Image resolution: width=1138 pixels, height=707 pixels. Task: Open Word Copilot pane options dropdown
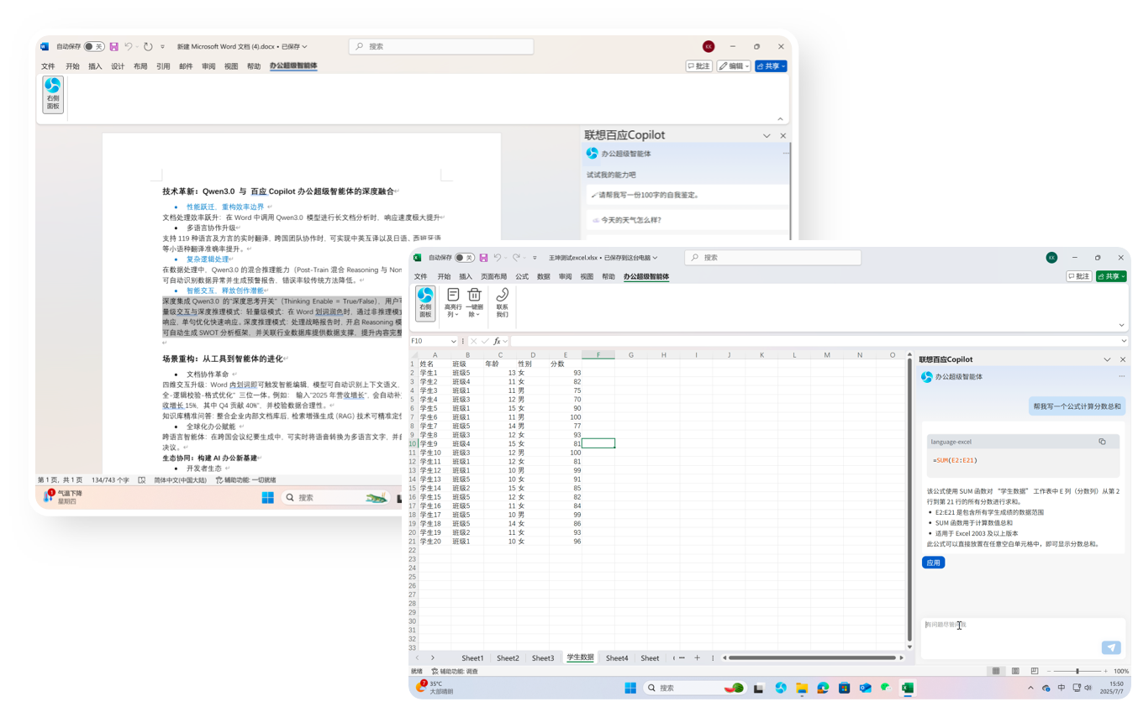coord(767,135)
